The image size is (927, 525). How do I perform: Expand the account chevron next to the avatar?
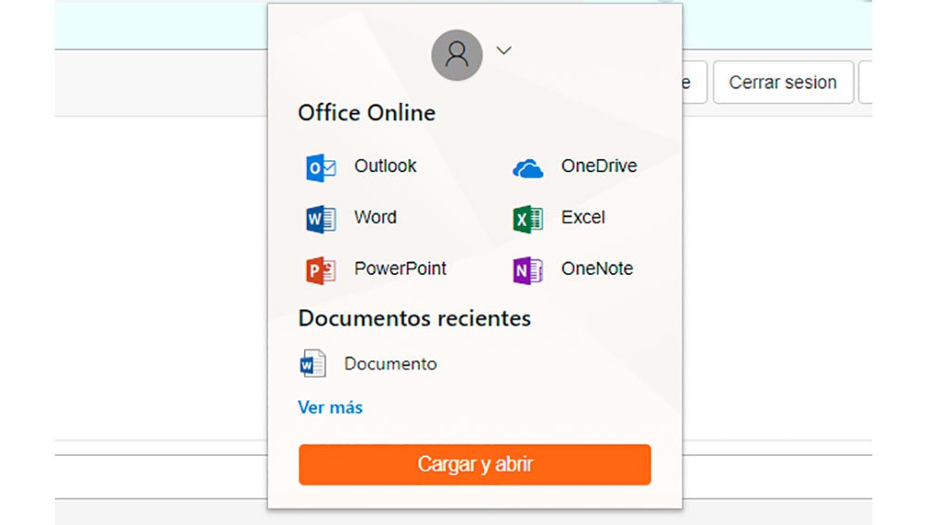(x=503, y=51)
